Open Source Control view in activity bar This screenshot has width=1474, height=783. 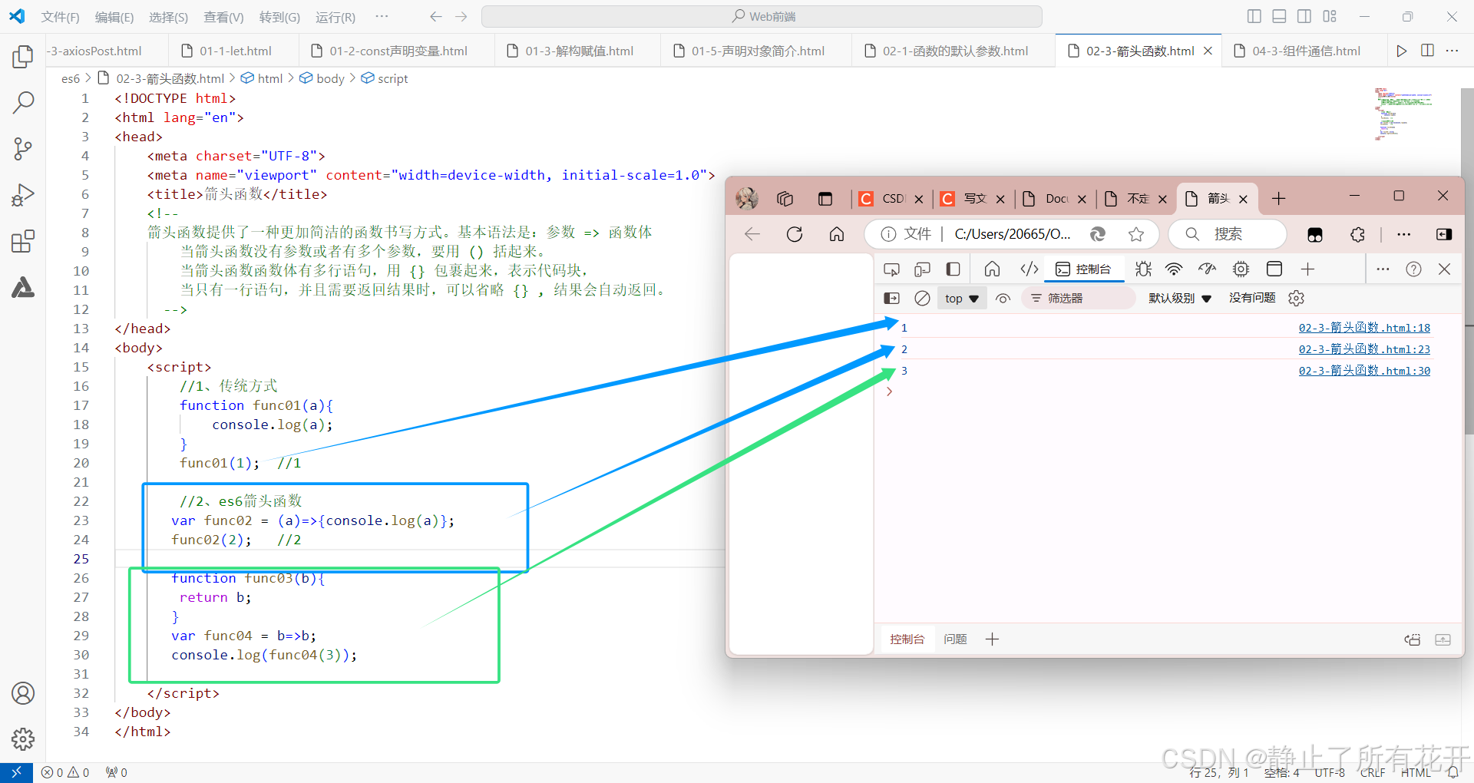point(23,149)
